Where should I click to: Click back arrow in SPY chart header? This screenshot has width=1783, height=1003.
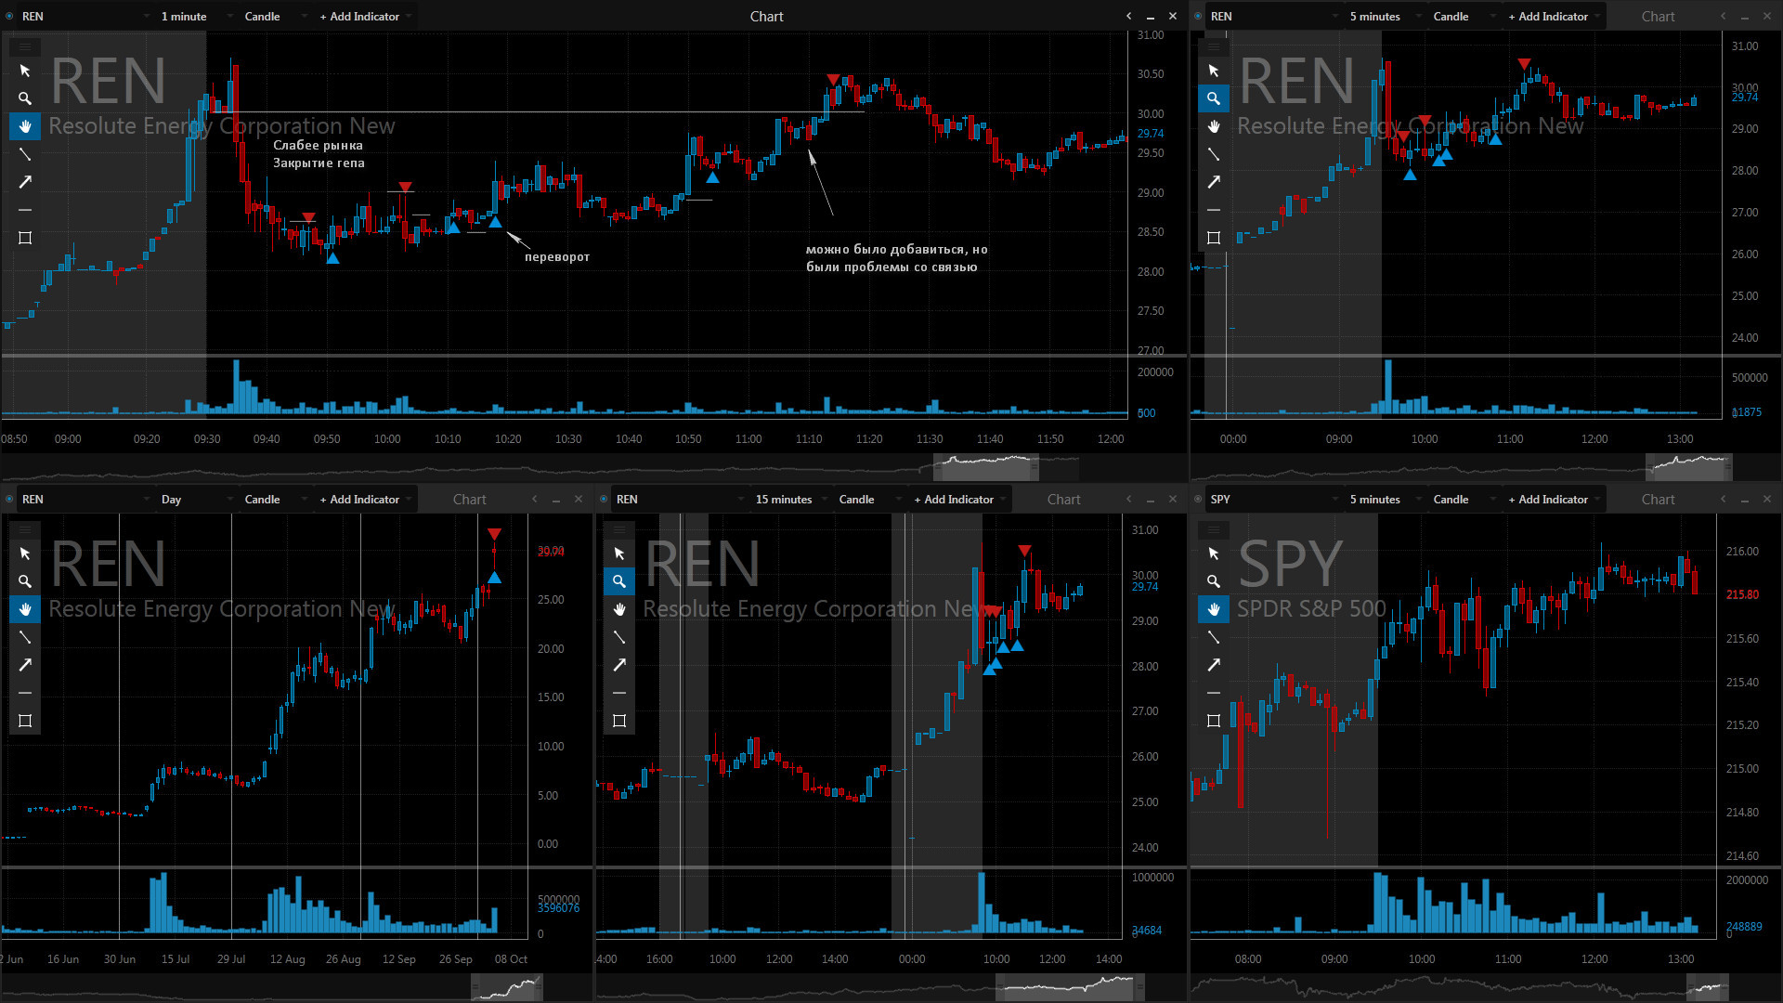(1724, 500)
